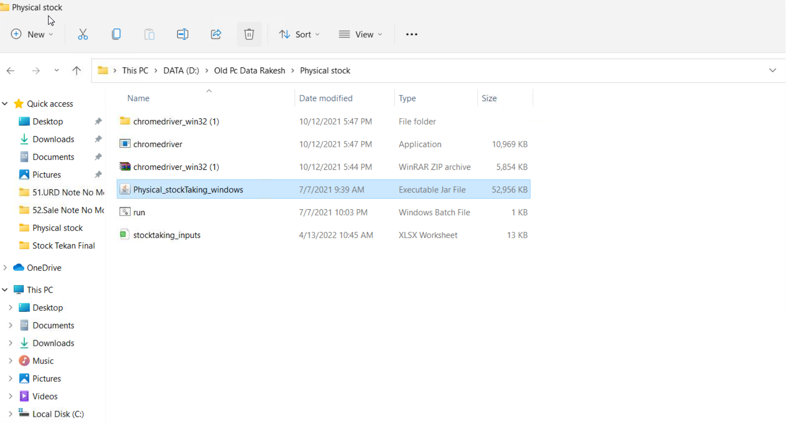Screen dimensions: 786x423
Task: Click Old Pc Data Rakesh breadcrumb
Action: (249, 70)
